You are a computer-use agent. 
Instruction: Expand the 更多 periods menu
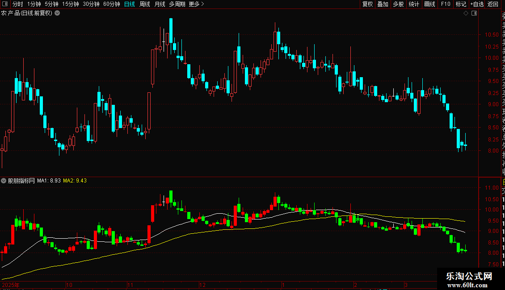pyautogui.click(x=197, y=4)
